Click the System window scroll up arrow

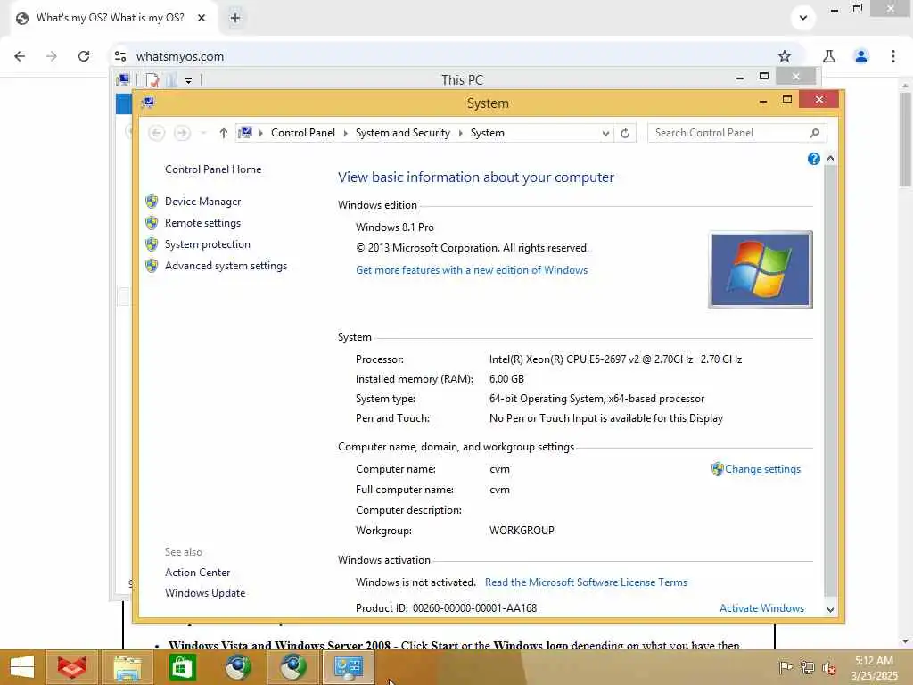(830, 159)
